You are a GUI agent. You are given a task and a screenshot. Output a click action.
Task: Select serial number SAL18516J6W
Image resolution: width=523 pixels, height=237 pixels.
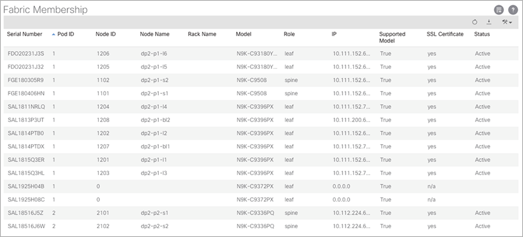[x=26, y=226]
